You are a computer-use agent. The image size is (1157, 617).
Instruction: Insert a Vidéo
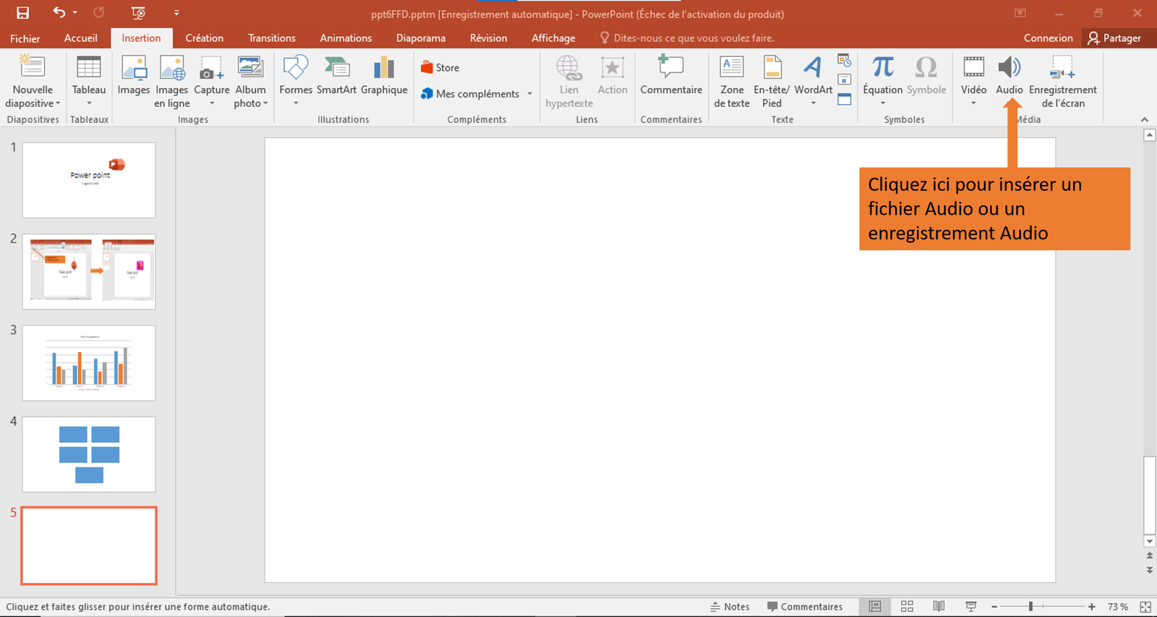click(x=973, y=80)
